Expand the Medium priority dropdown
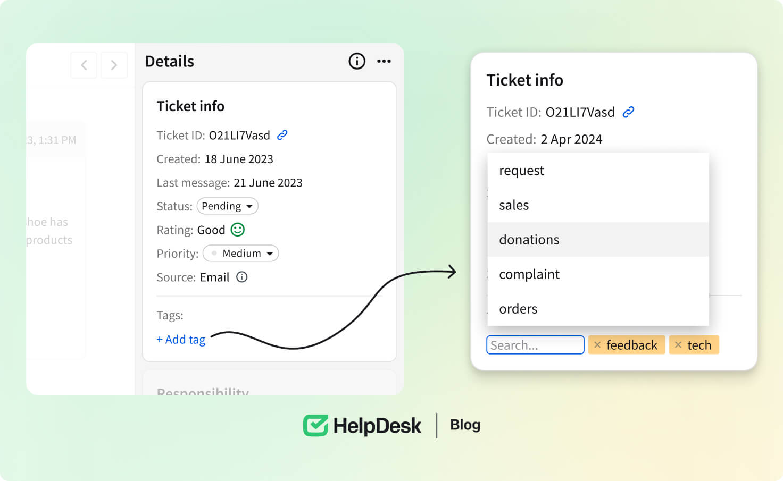The height and width of the screenshot is (481, 783). coord(241,254)
